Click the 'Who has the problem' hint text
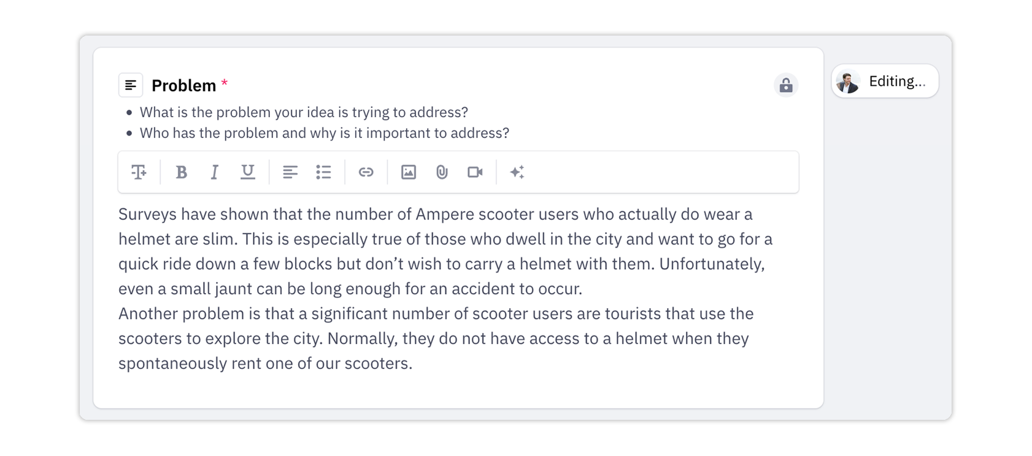 (325, 133)
